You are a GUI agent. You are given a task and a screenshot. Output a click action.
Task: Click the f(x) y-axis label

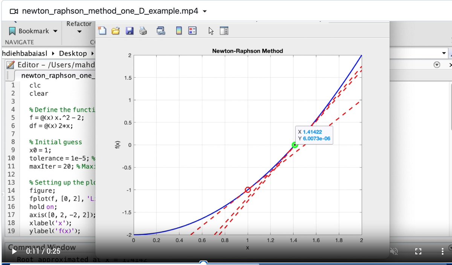[x=117, y=145]
